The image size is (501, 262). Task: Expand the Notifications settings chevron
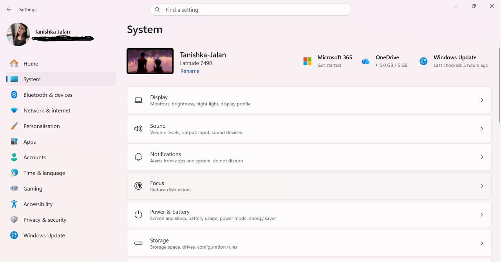coord(482,157)
